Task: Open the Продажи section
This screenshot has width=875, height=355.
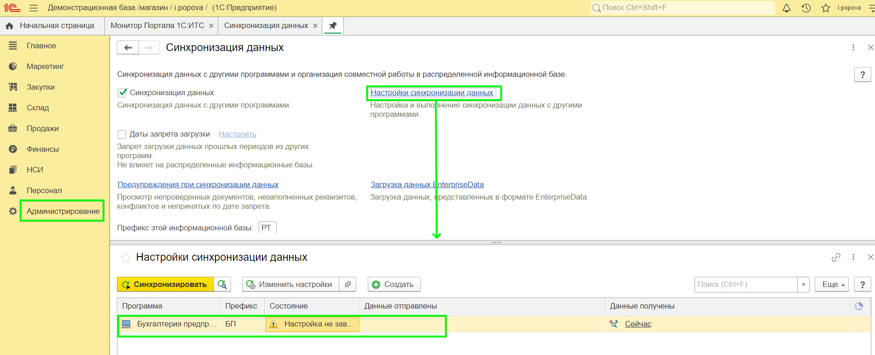Action: click(x=42, y=128)
